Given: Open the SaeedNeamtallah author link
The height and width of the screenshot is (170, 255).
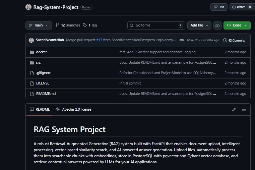Looking at the screenshot, I should pos(50,40).
